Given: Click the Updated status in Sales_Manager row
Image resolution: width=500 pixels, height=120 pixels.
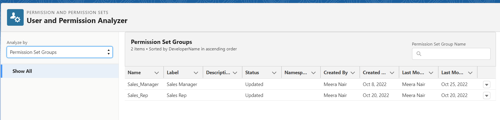Looking at the screenshot, I should 254,84.
